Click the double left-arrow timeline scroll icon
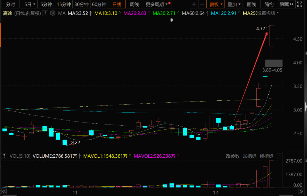 coord(4,191)
